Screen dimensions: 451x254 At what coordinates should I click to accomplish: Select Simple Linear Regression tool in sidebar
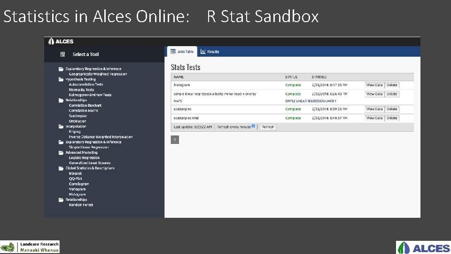point(89,147)
